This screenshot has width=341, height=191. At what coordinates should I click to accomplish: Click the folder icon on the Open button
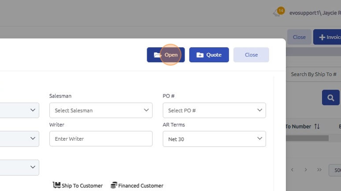click(x=157, y=55)
